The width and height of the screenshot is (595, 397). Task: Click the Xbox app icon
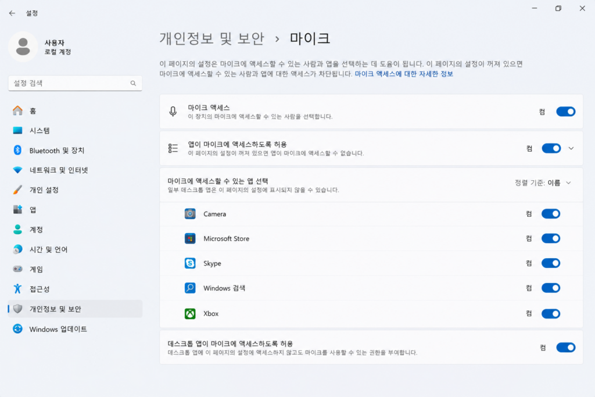click(x=190, y=313)
